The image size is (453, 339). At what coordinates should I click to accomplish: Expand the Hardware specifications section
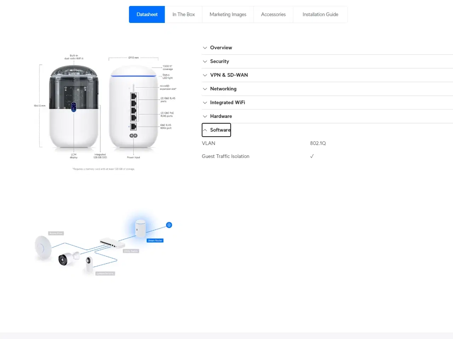click(221, 116)
